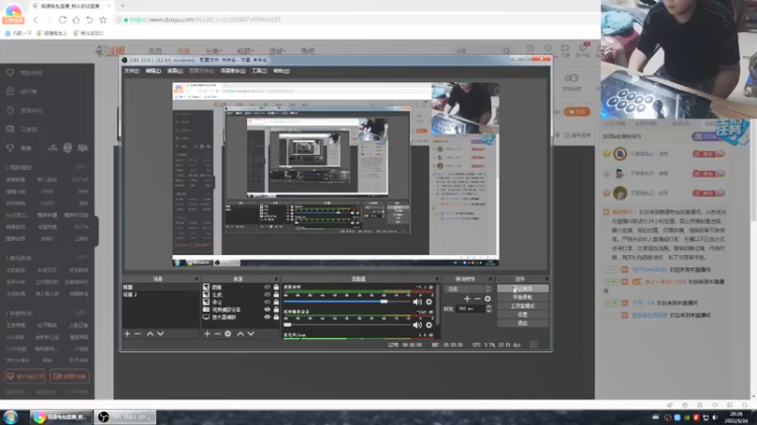Viewport: 757px width, 425px height.
Task: Toggle lock of 图像 source
Action: [x=276, y=287]
